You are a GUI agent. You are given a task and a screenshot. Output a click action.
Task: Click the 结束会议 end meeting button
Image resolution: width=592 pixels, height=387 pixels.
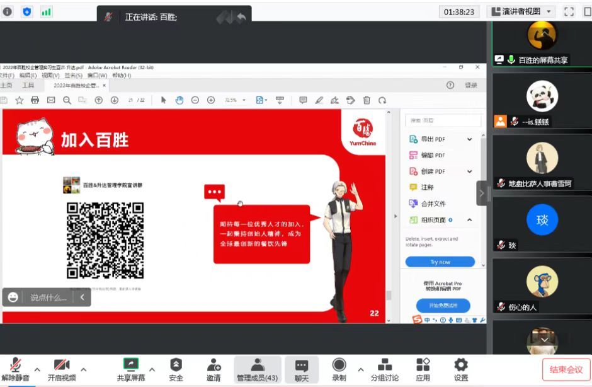[x=566, y=369]
